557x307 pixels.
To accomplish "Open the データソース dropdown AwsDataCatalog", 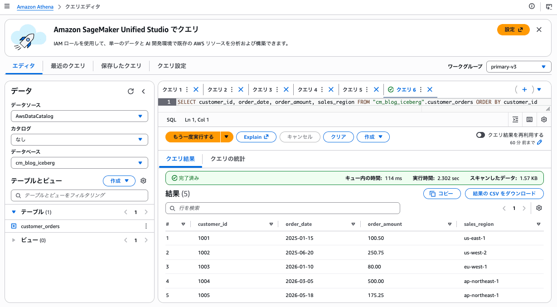I will tap(79, 116).
